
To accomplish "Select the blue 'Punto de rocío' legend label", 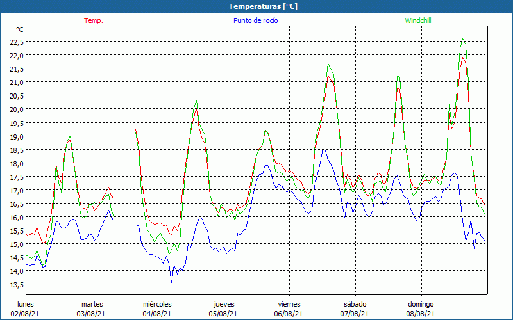I will coord(255,20).
